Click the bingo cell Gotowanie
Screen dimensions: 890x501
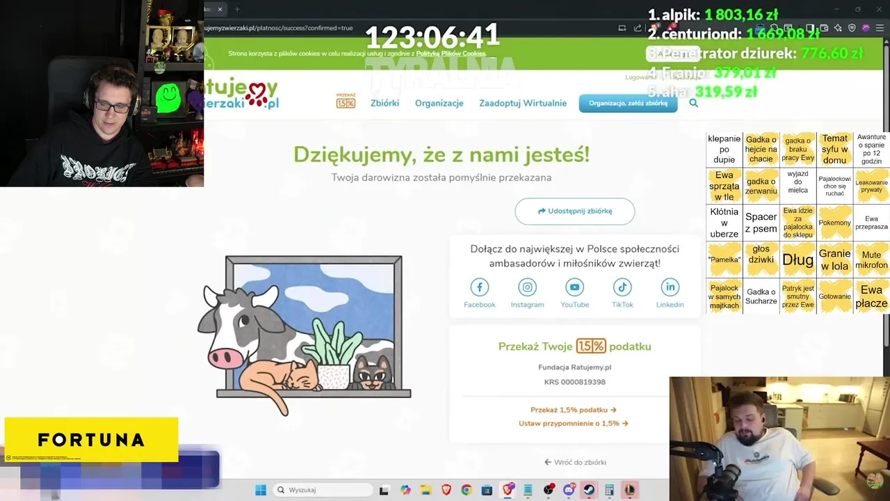[834, 296]
